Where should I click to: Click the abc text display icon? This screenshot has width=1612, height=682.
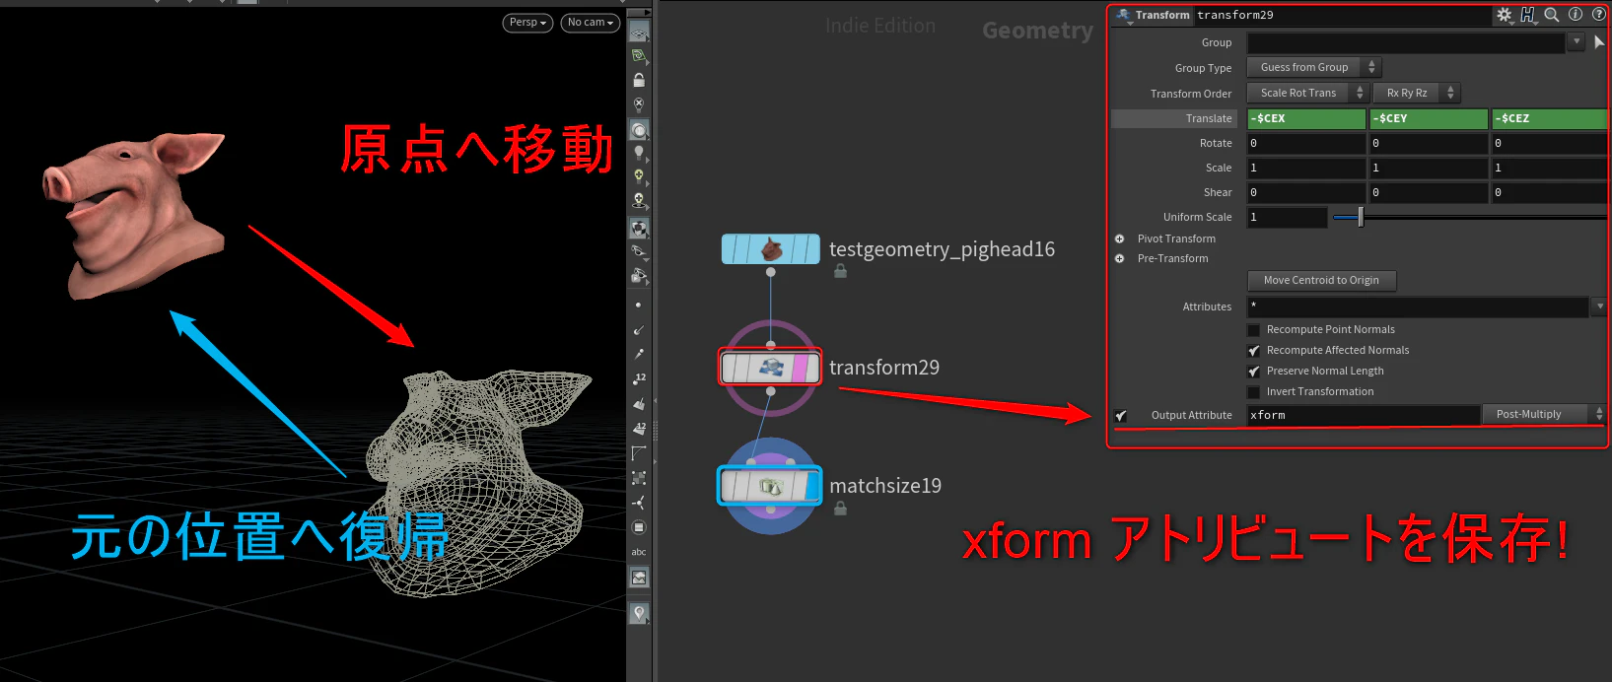click(639, 552)
